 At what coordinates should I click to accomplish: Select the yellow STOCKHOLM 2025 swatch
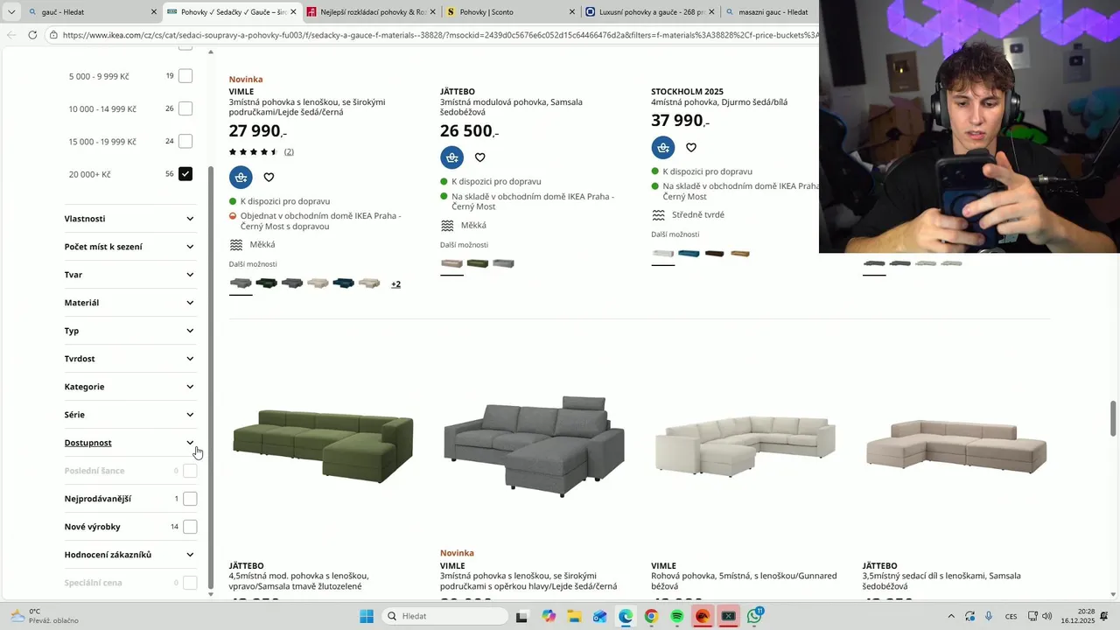click(740, 254)
